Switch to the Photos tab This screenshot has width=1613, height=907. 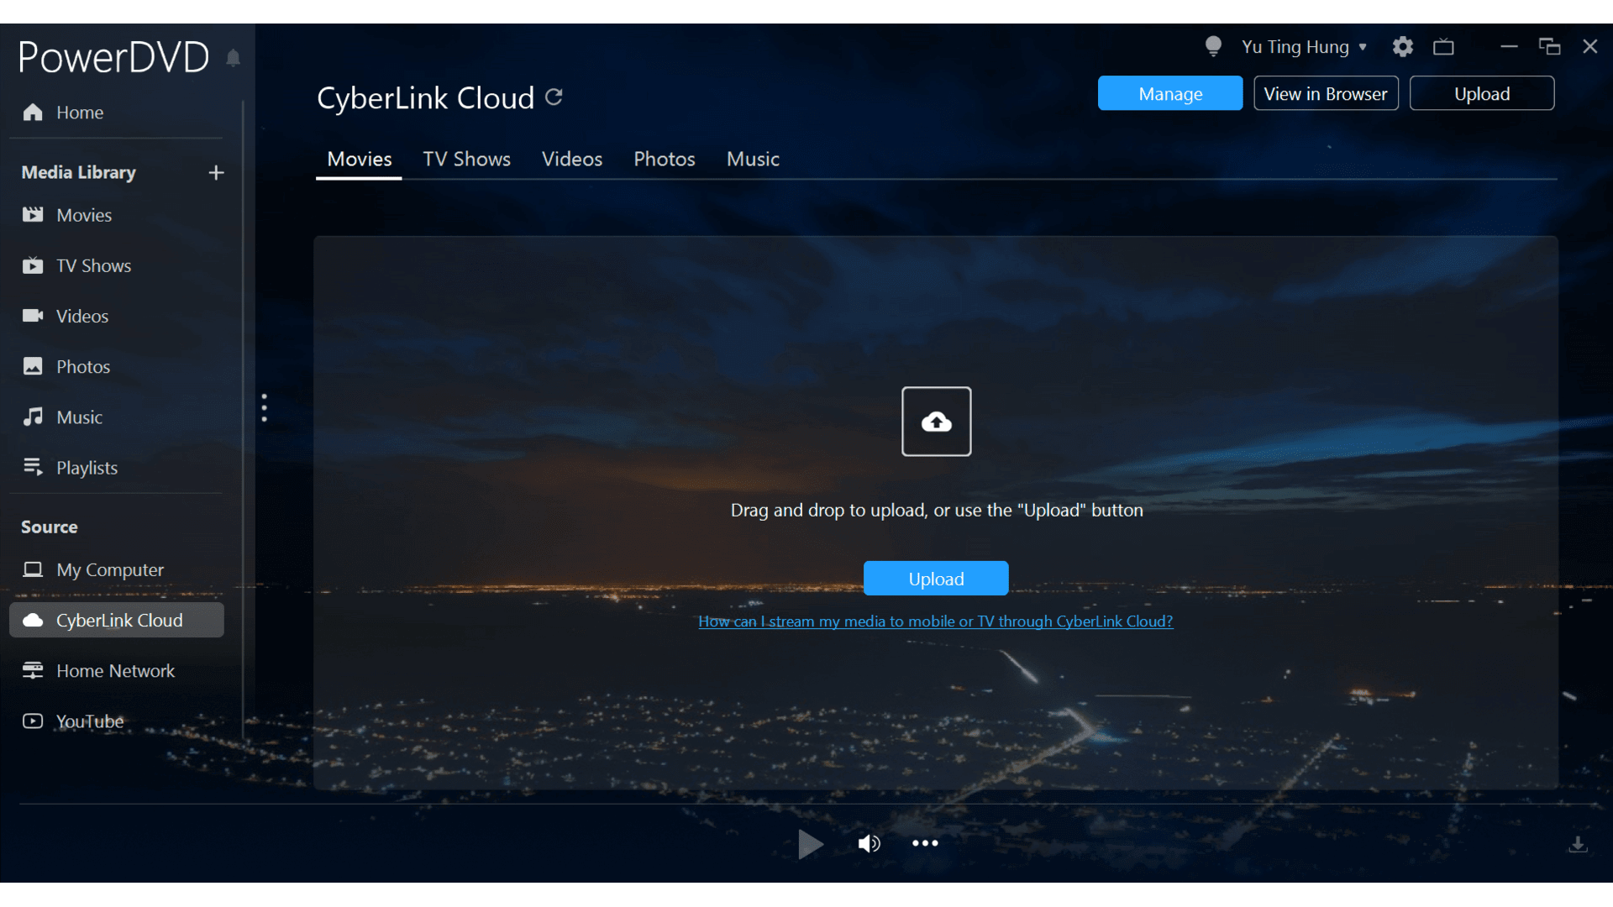tap(664, 159)
